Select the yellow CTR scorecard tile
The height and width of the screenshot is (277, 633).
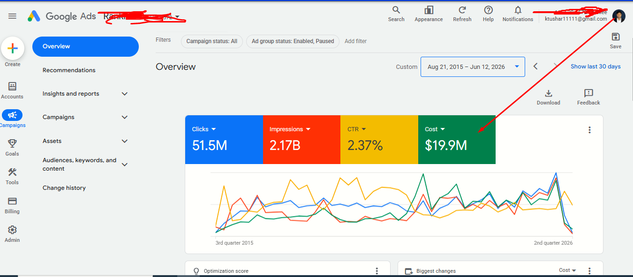379,140
